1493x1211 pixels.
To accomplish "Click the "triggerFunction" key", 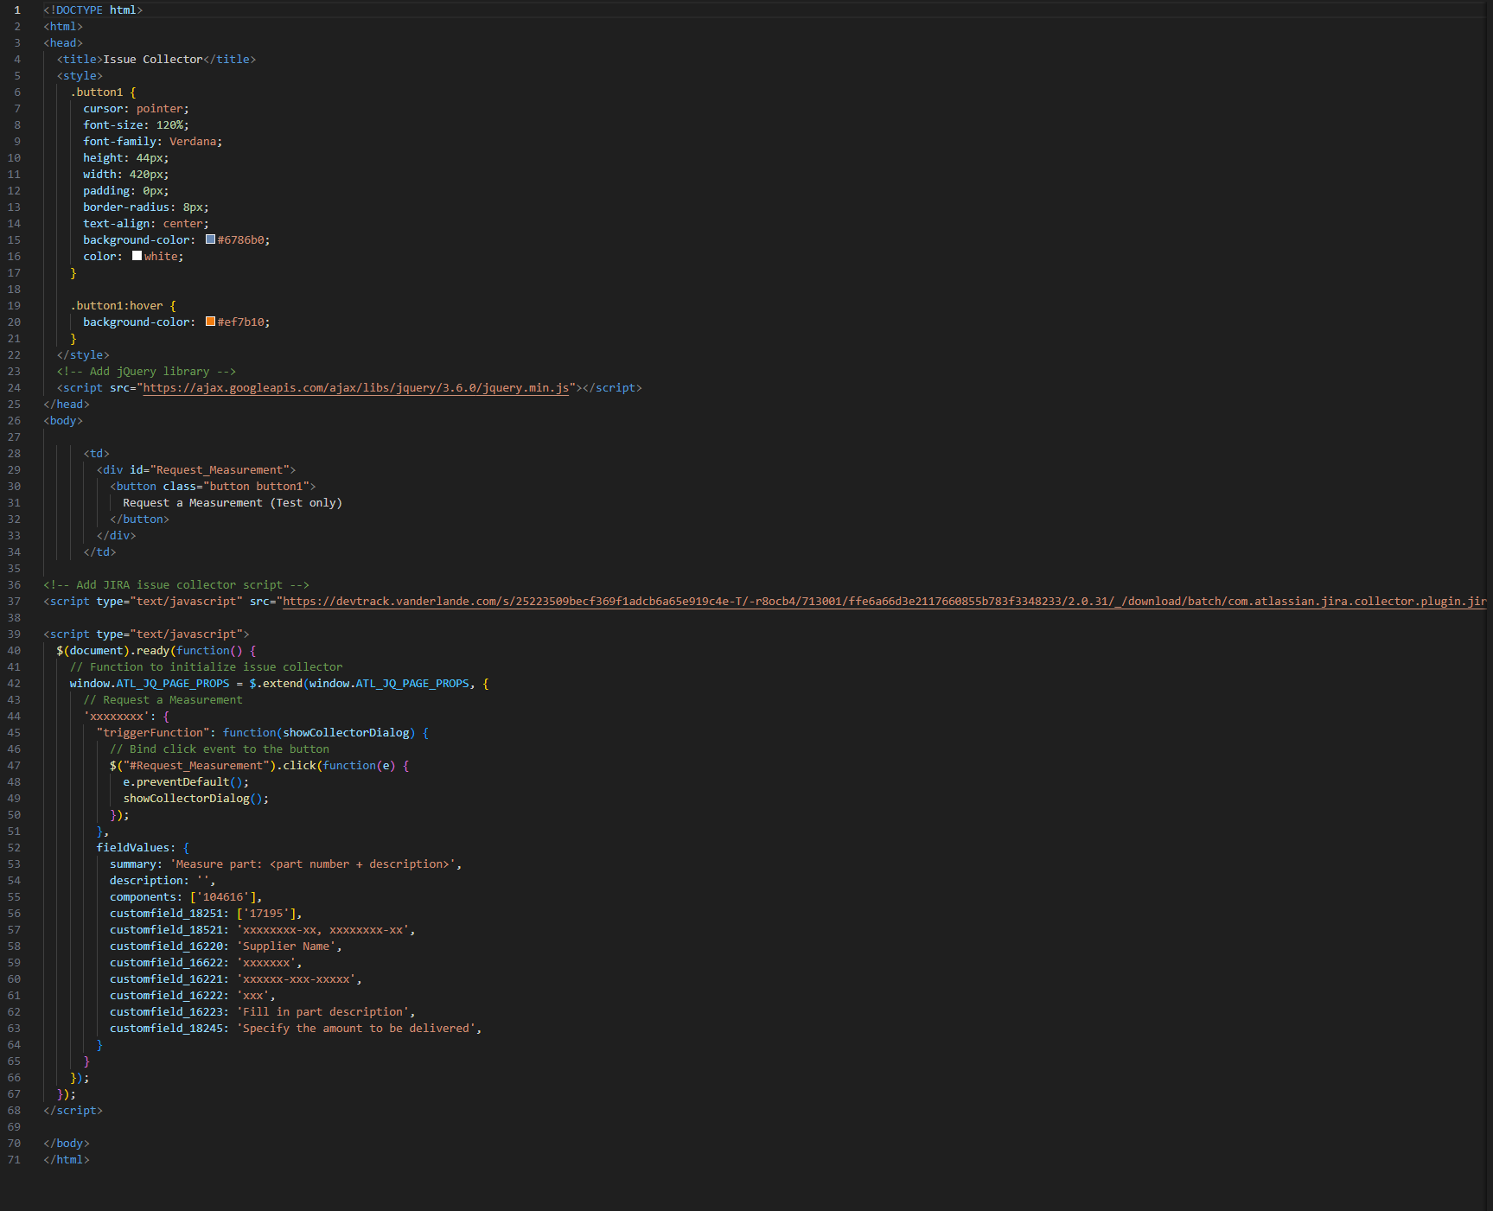I will pyautogui.click(x=153, y=733).
